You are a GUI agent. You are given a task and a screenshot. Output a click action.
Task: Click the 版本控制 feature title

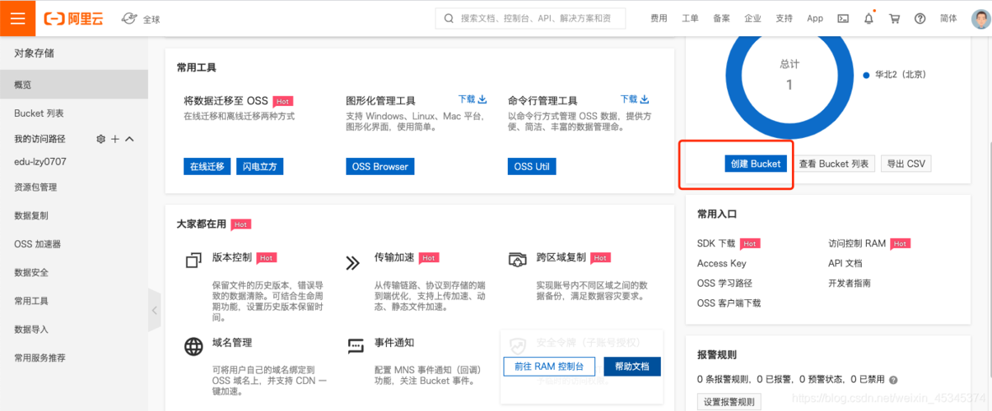point(232,257)
